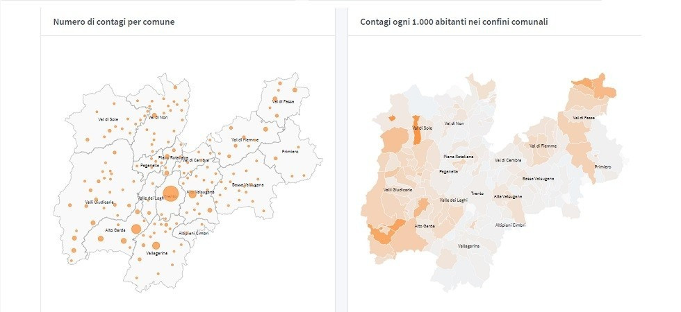Screen dimensions: 681x312
Task: Select the Vallagarina bubble above its label
Action: click(156, 245)
